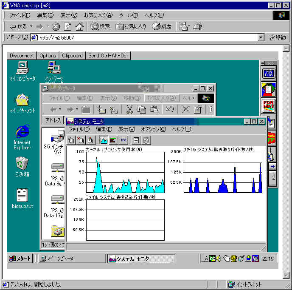Image resolution: width=292 pixels, height=290 pixels.
Task: Expand the address bar dropdown
Action: (261, 38)
